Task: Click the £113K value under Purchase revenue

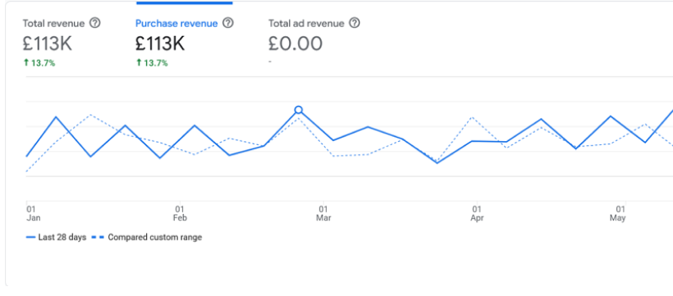Action: coord(160,43)
